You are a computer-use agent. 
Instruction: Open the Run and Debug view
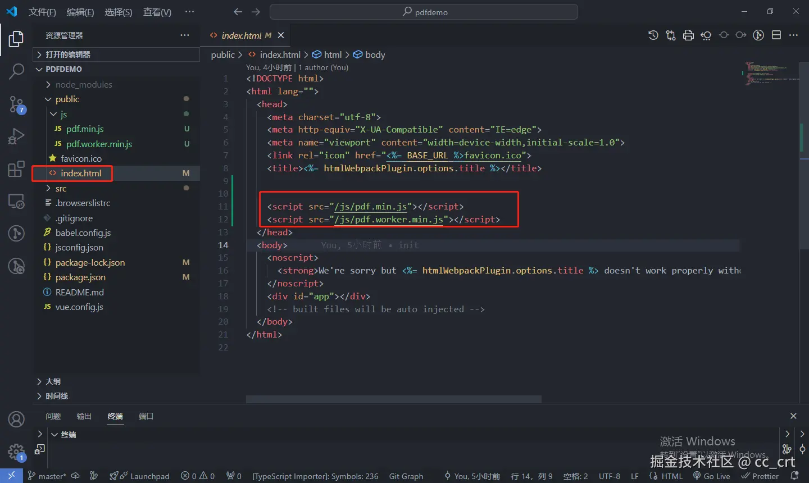tap(16, 136)
